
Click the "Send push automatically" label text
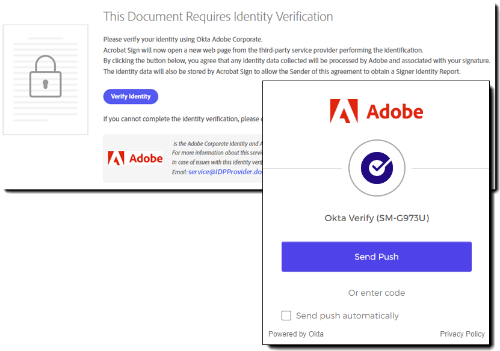coord(347,316)
